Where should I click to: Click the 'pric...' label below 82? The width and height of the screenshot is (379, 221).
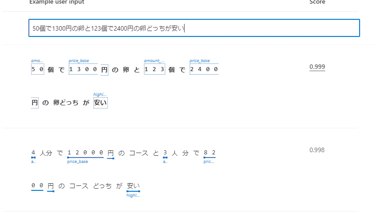[x=208, y=162]
